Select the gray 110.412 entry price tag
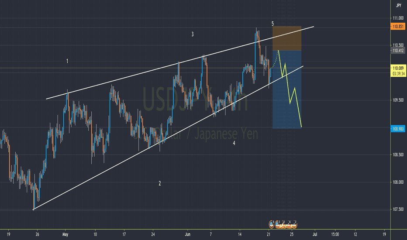Screen dimensions: 407x240 pyautogui.click(x=398, y=51)
